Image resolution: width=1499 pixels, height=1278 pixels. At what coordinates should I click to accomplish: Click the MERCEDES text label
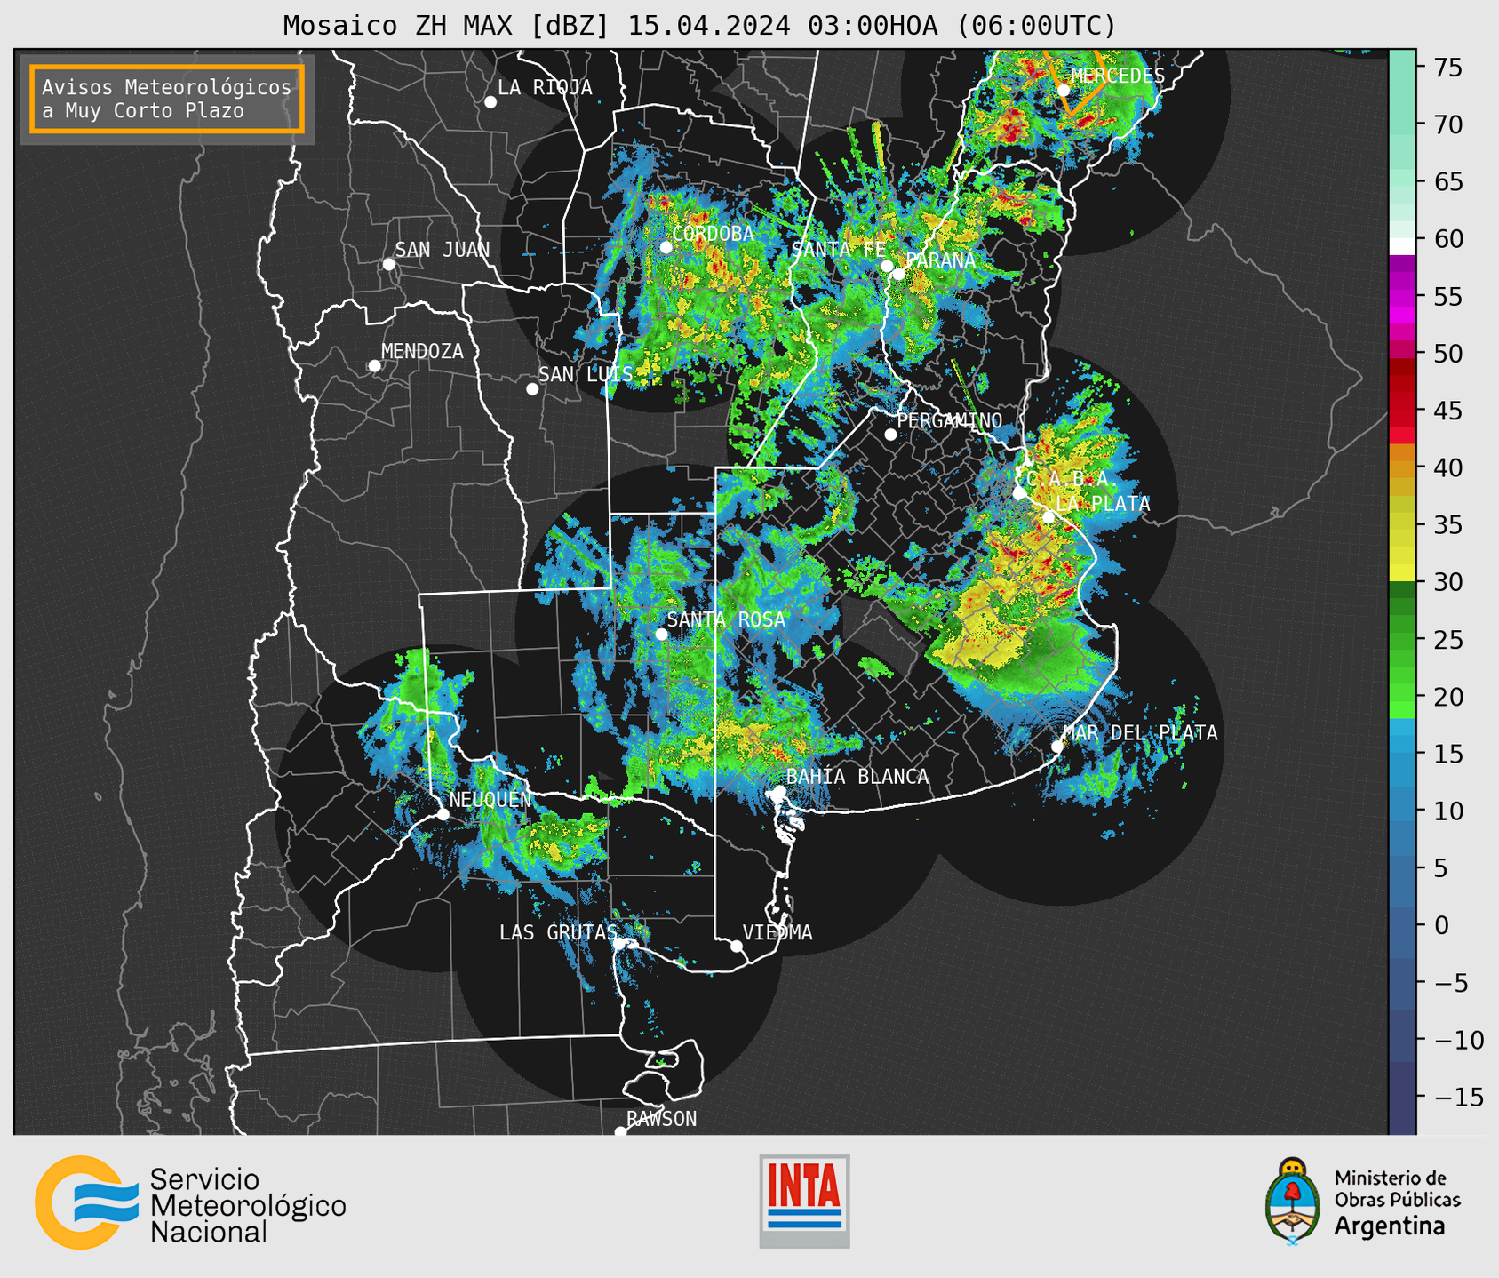click(x=1118, y=76)
